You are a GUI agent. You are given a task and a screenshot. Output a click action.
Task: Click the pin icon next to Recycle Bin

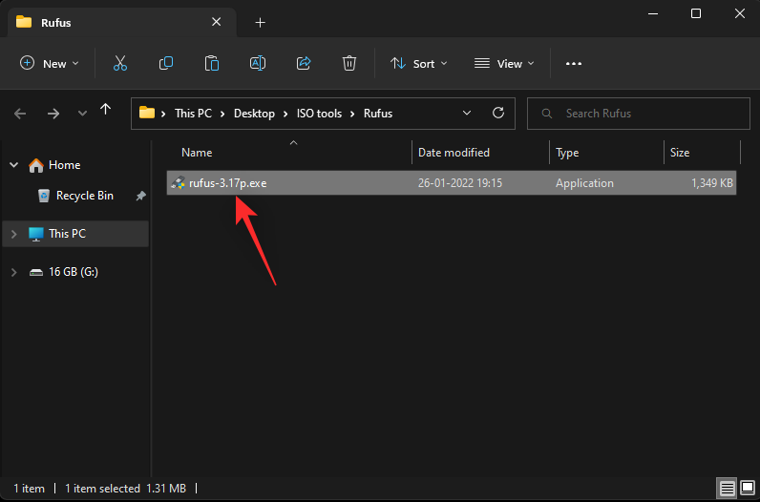tap(140, 196)
